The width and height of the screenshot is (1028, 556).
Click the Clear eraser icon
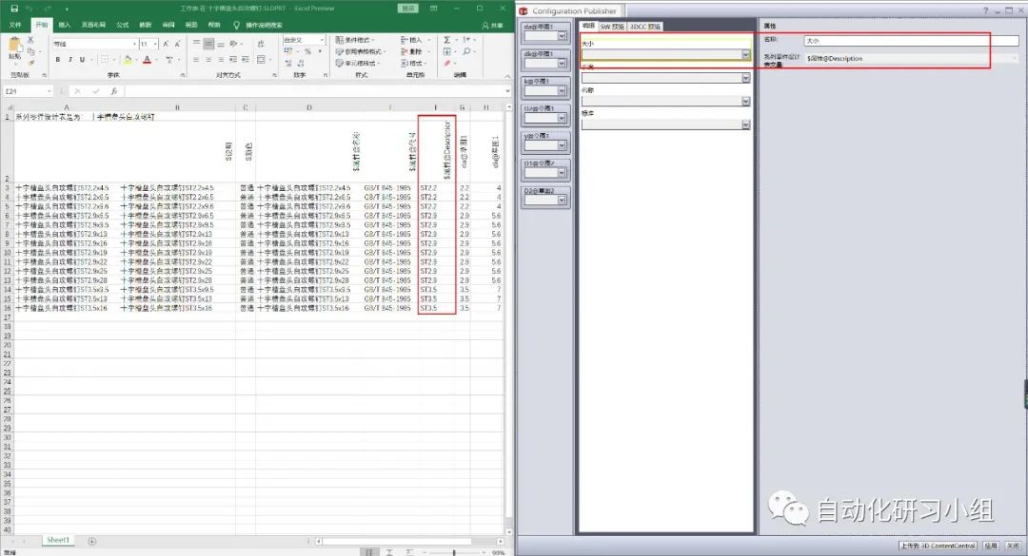(447, 63)
